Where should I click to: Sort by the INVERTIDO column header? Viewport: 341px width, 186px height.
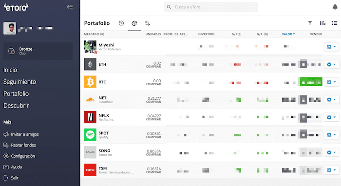click(206, 34)
